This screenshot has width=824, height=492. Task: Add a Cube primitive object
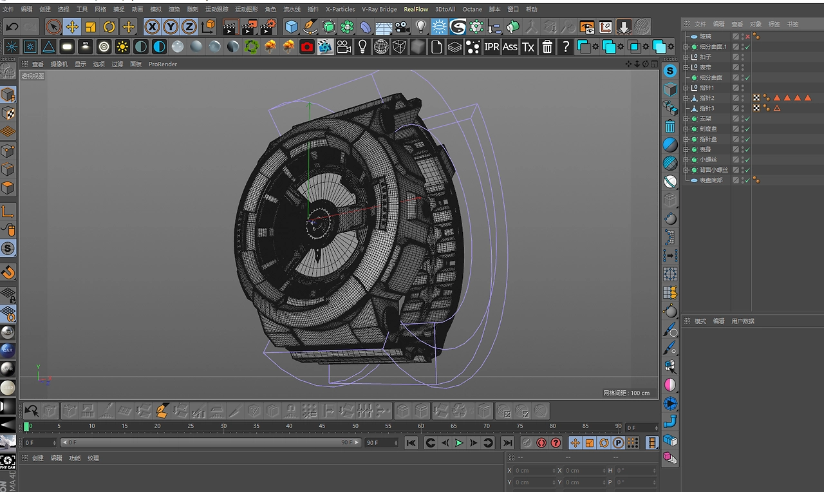292,26
